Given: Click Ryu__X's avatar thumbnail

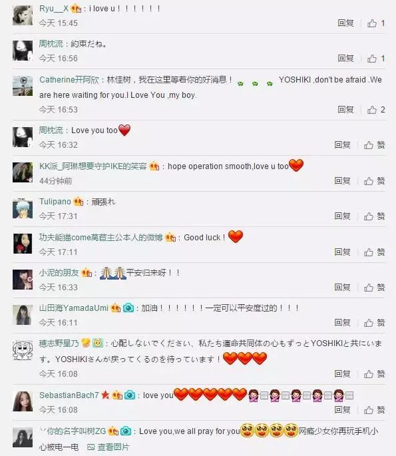Looking at the screenshot, I should pyautogui.click(x=23, y=15).
